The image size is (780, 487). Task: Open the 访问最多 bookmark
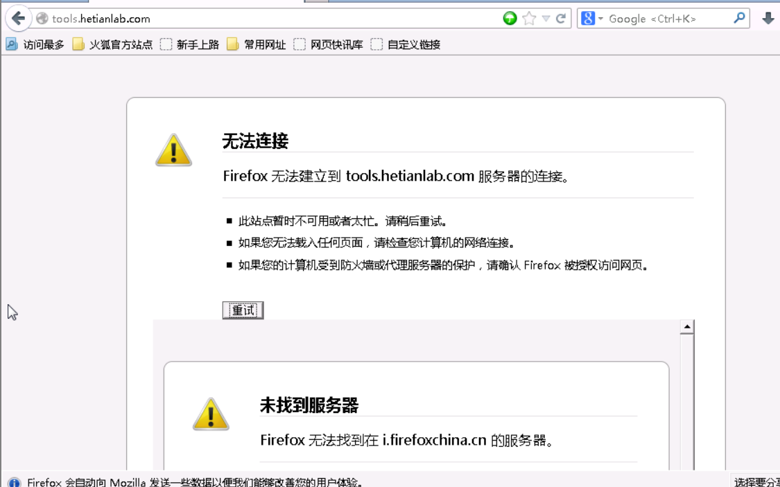35,45
